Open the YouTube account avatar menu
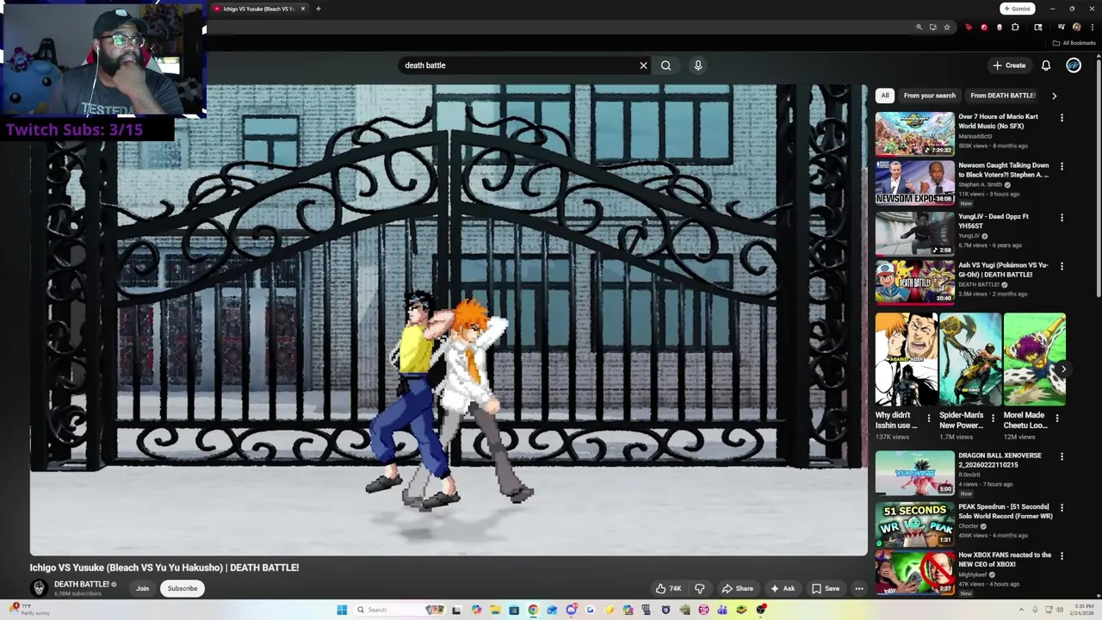 pyautogui.click(x=1074, y=65)
